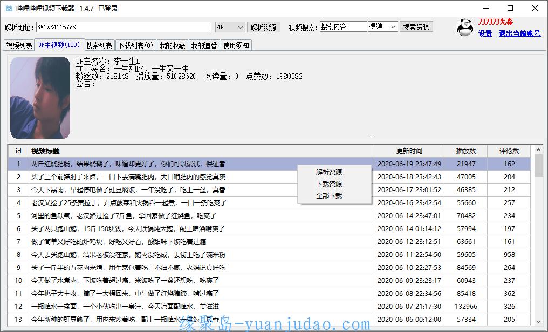Click the id column header
This screenshot has width=548, height=332.
[x=18, y=151]
